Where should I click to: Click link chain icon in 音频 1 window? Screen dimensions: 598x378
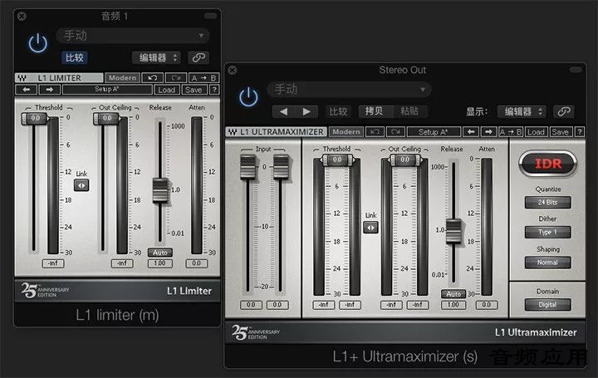coord(199,57)
